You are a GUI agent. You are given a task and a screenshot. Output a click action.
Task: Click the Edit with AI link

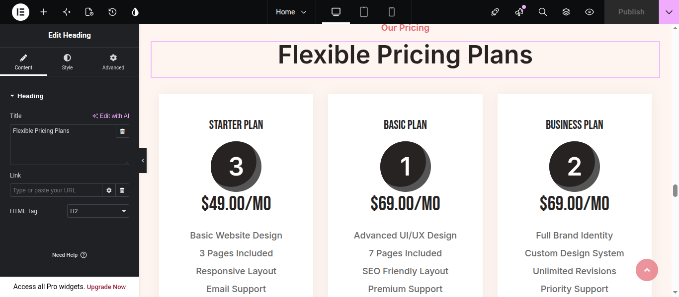110,116
